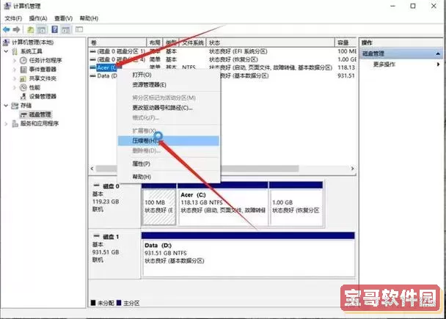The width and height of the screenshot is (446, 319).
Task: Sort by the 状态 column header
Action: tap(271, 43)
